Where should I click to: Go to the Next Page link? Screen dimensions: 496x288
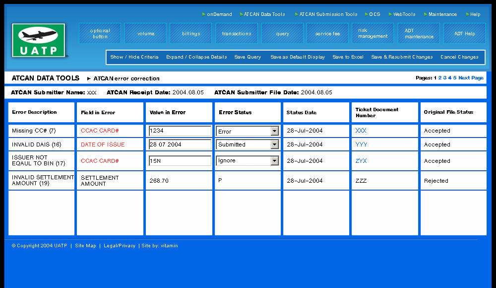(x=471, y=78)
